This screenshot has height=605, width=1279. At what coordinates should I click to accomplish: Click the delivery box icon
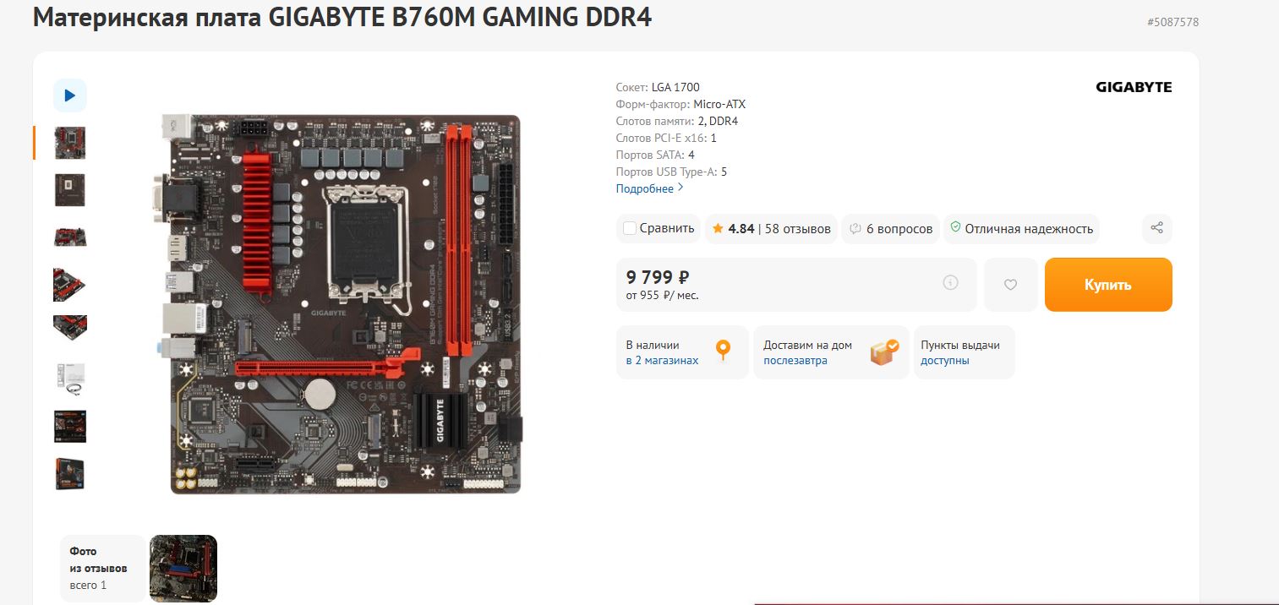(x=884, y=352)
